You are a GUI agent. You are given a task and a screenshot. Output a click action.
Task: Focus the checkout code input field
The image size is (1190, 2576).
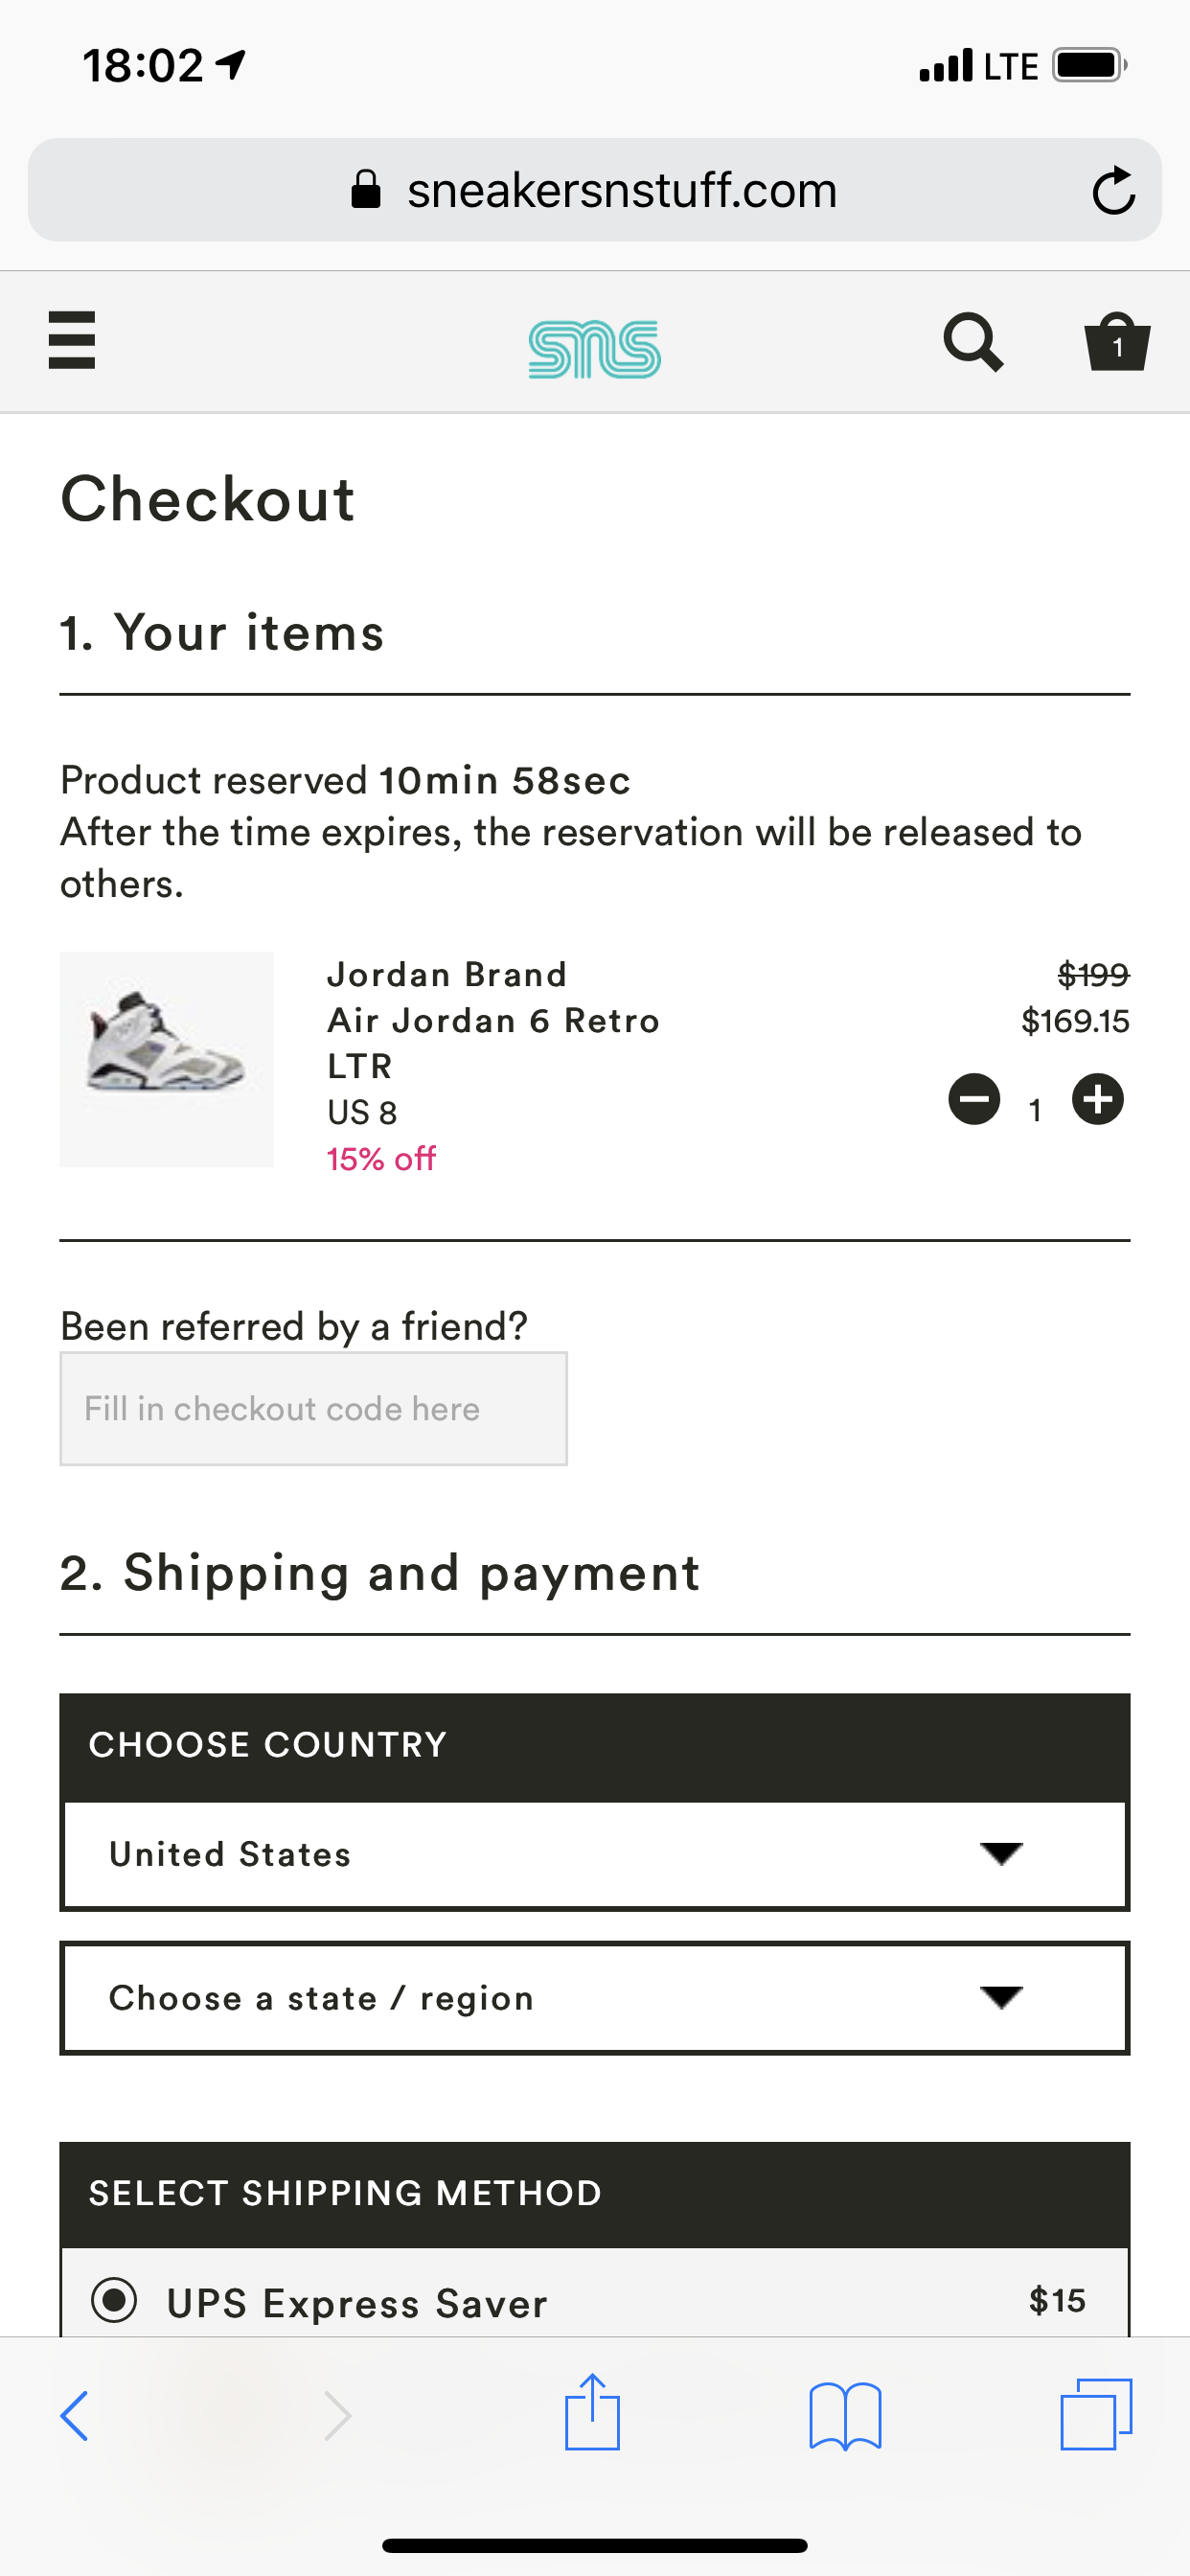point(313,1408)
